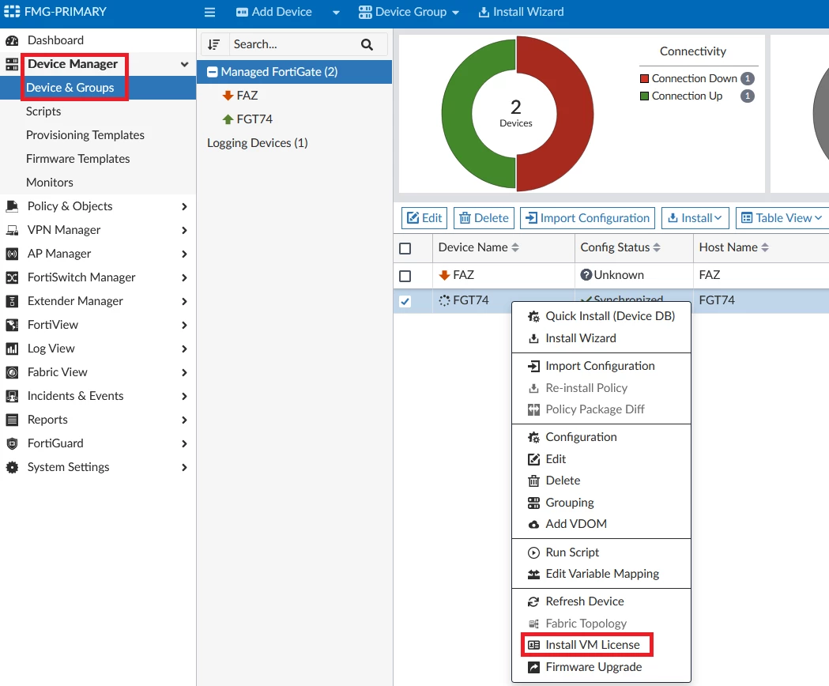
Task: Click the search magnifier icon
Action: pyautogui.click(x=367, y=44)
